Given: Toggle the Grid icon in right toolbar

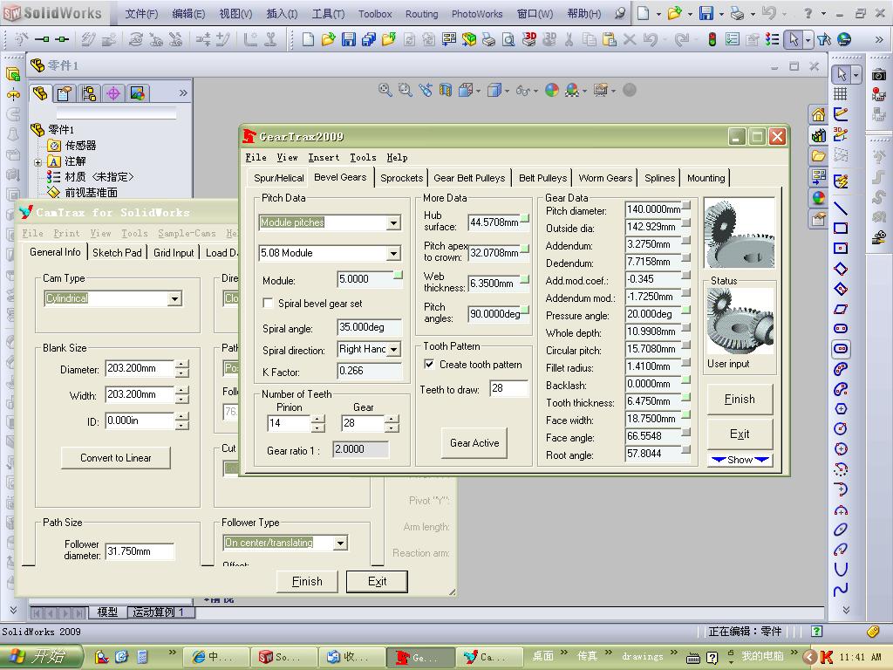Looking at the screenshot, I should [841, 94].
